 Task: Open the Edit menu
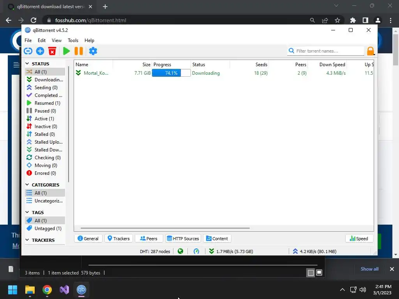41,40
